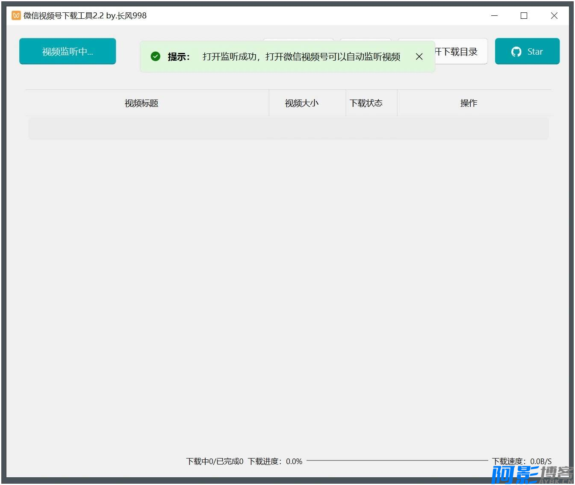Click the partially hidden 下载目录 button
This screenshot has width=575, height=485.
coord(461,52)
